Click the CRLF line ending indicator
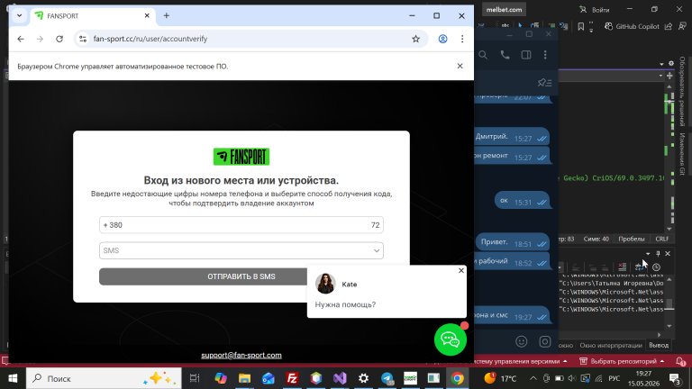Image resolution: width=692 pixels, height=389 pixels. point(662,239)
